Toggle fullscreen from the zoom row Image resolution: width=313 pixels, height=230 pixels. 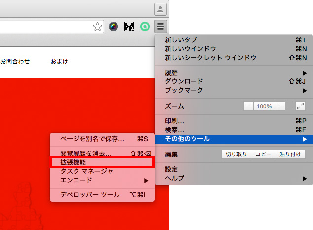tap(300, 106)
